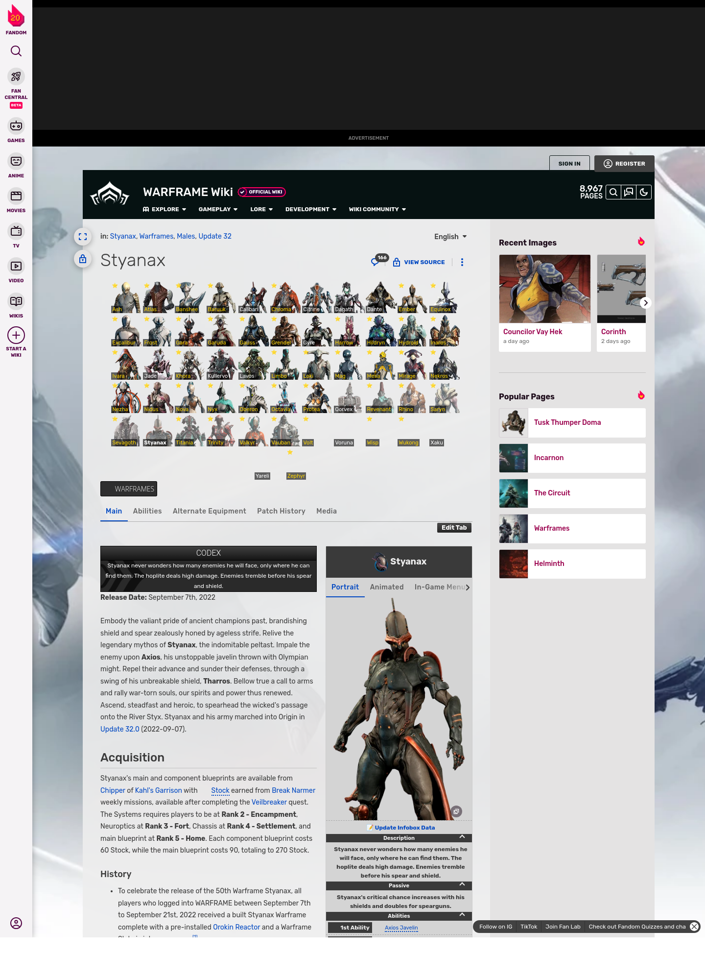
Task: Search the wiki via header magnifier icon
Action: (x=613, y=192)
